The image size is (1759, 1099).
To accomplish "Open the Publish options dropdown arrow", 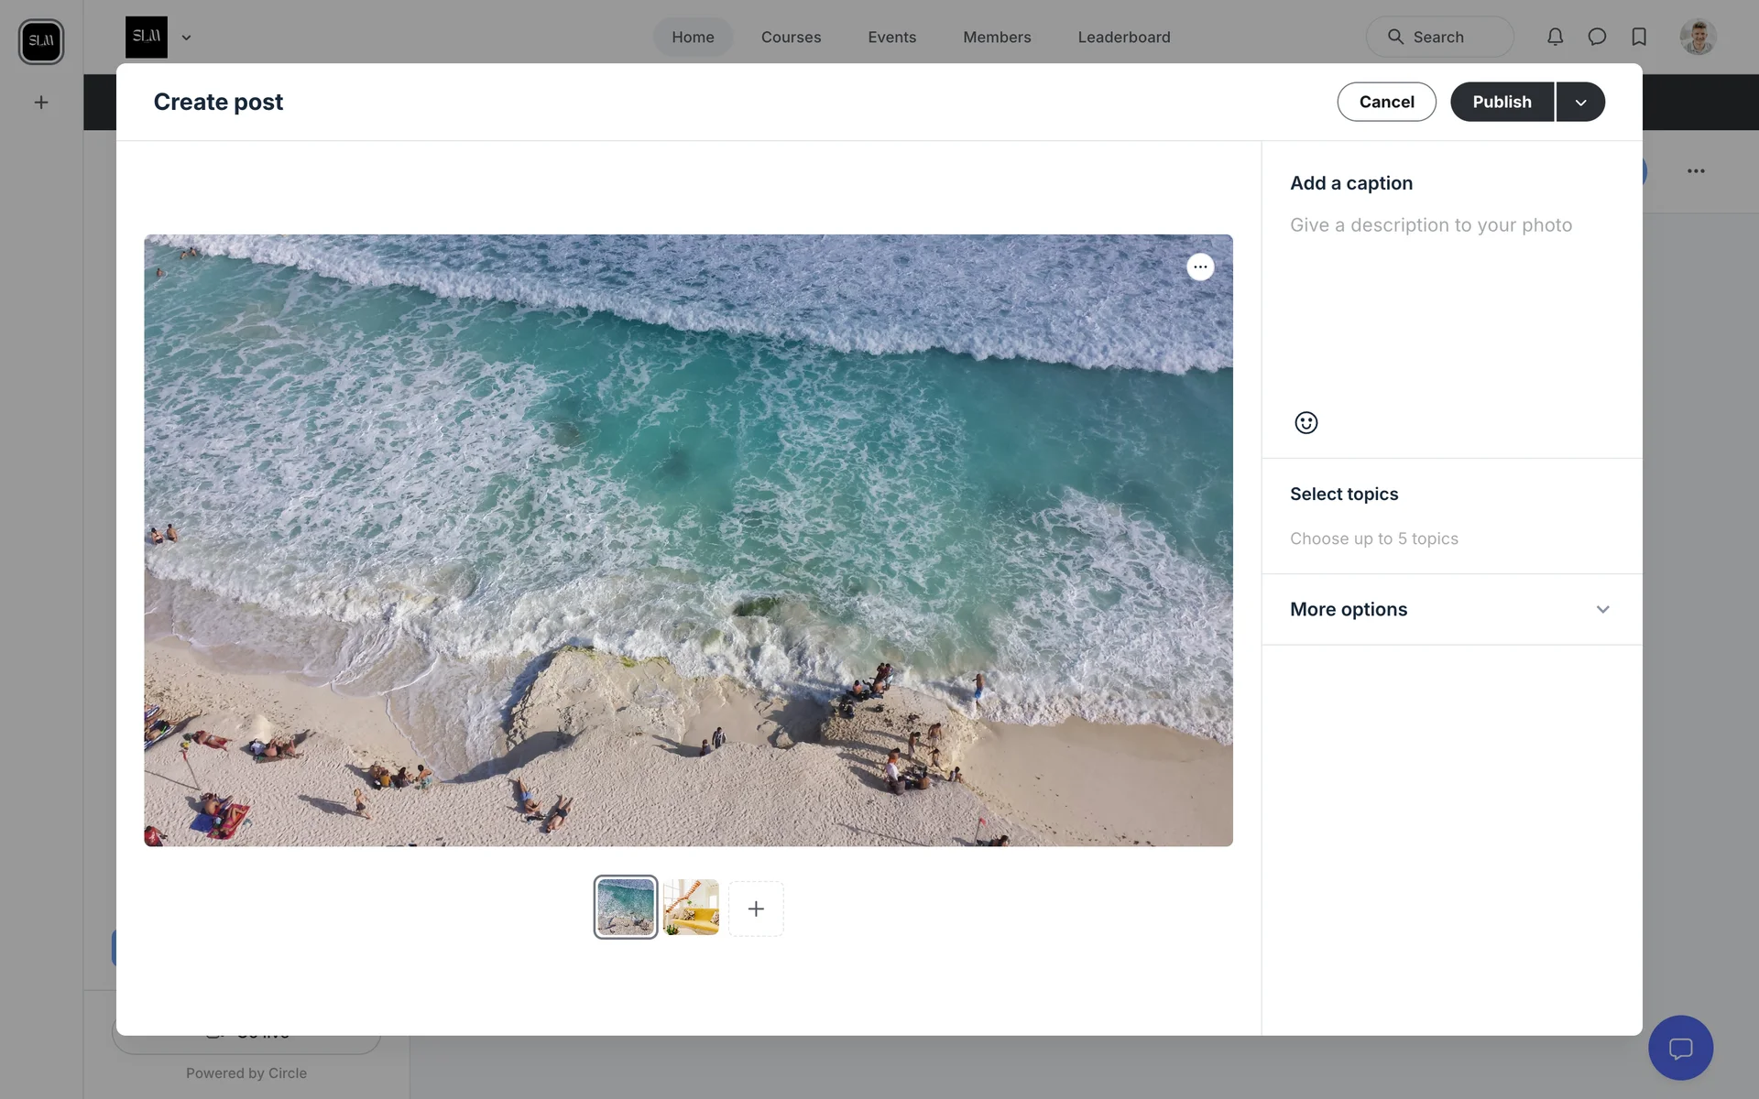I will point(1580,102).
